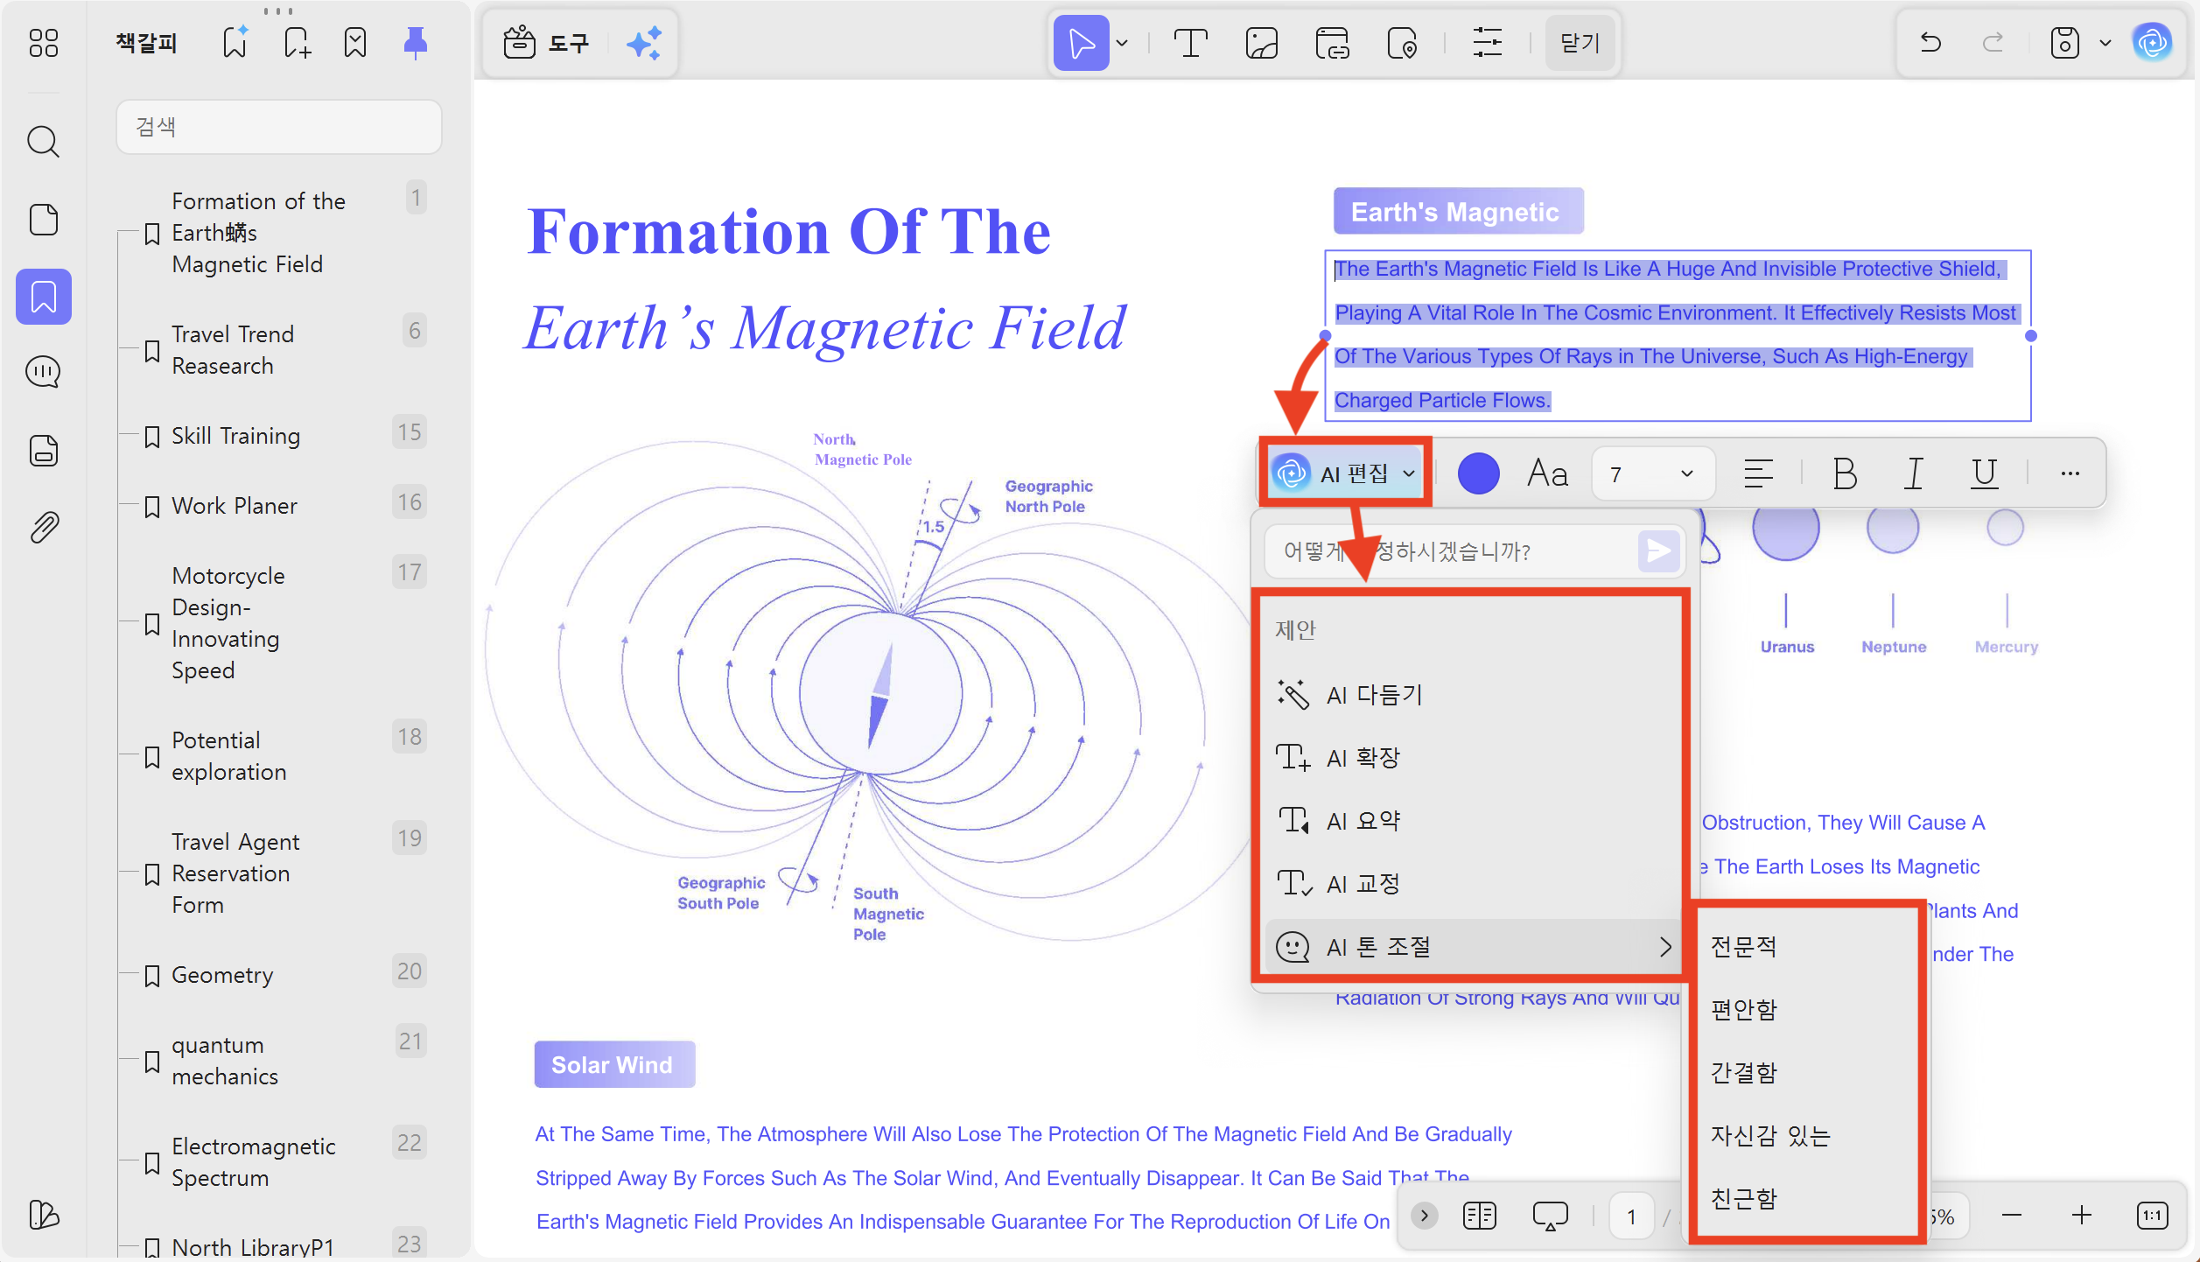Zoom out with the minus button
The image size is (2200, 1262).
pyautogui.click(x=2011, y=1216)
